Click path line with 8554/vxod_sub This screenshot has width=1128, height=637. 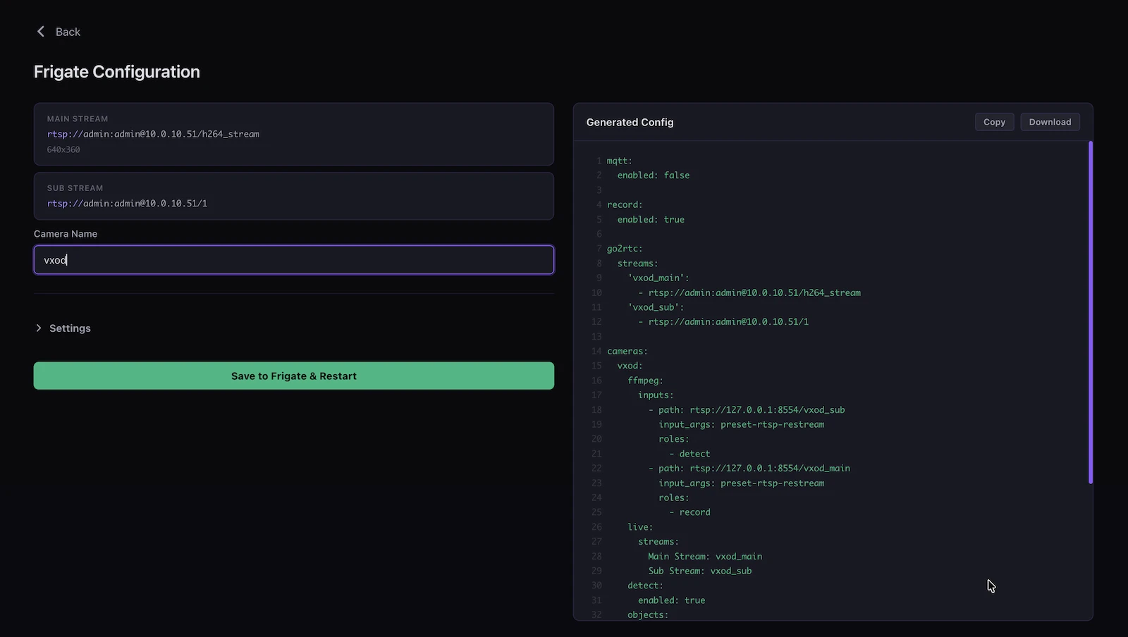coord(747,409)
